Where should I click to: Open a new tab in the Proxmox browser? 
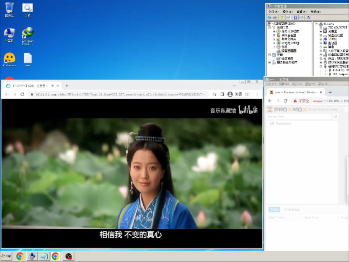[x=330, y=92]
